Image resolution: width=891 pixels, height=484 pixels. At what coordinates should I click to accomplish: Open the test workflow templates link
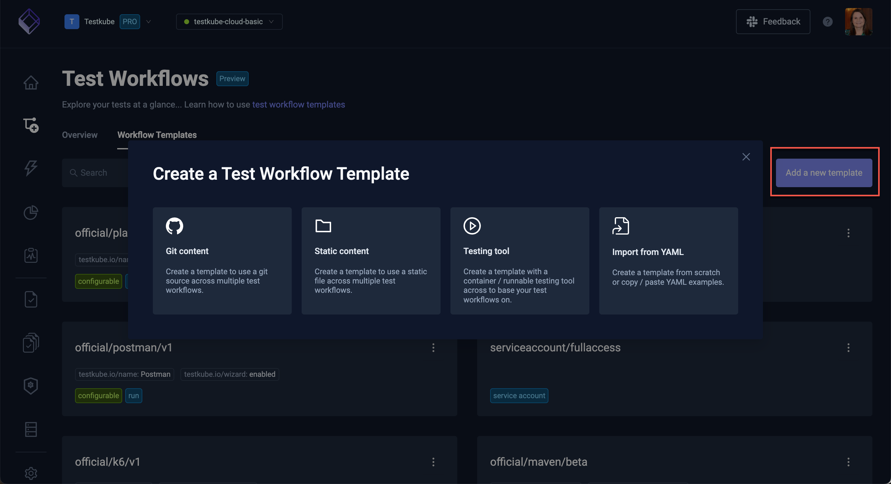(298, 104)
